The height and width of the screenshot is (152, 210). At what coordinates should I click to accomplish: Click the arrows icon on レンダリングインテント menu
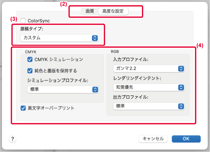[x=181, y=87]
